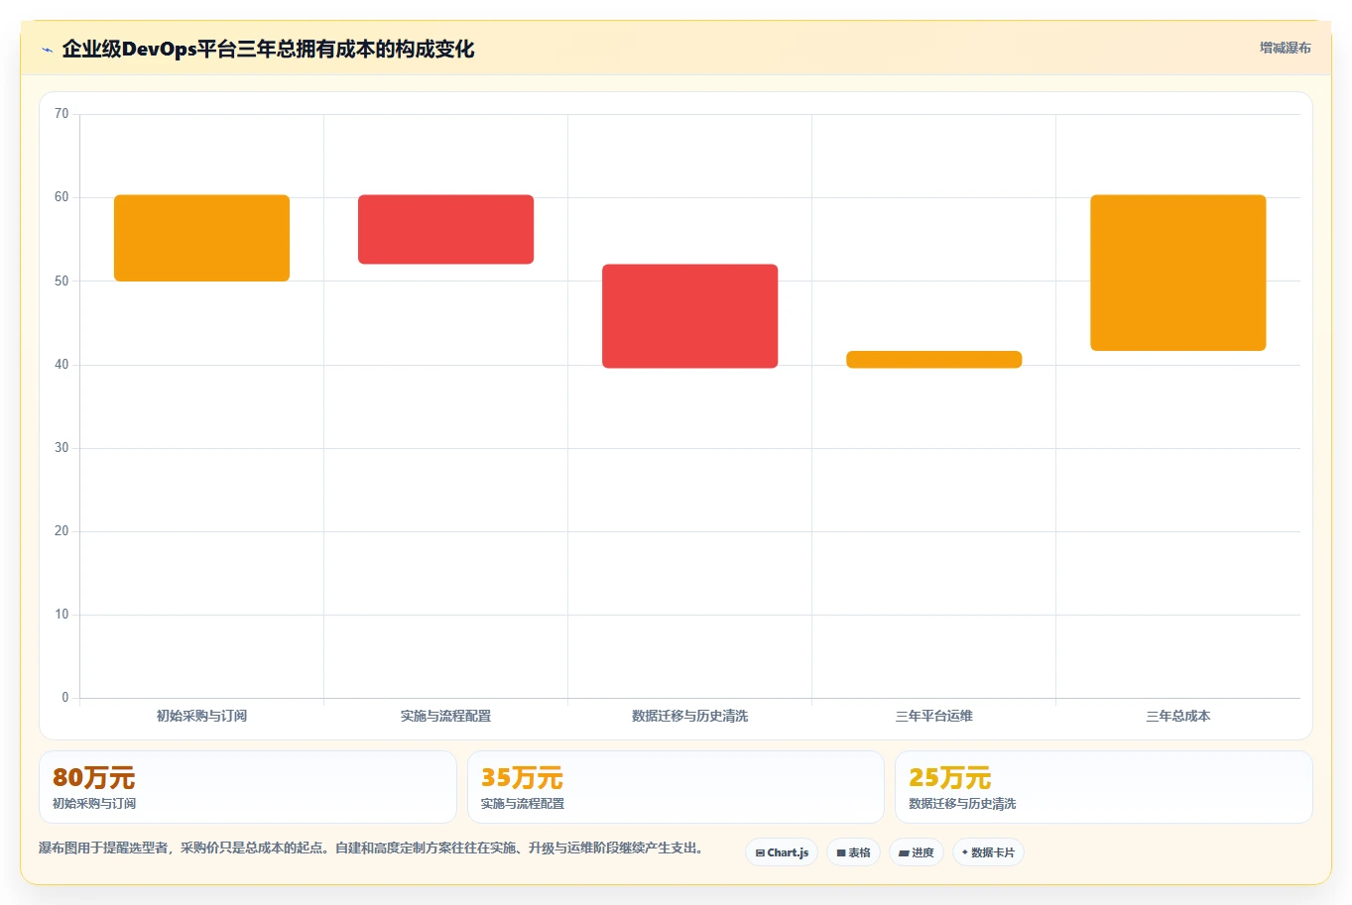The image size is (1352, 905).
Task: Click the y-axis value 60
Action: [61, 197]
